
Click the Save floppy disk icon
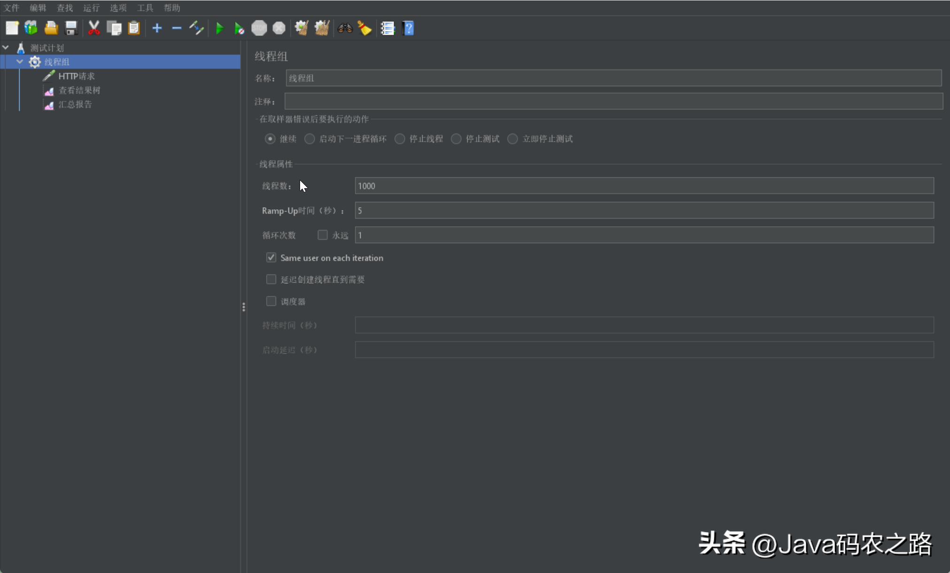pos(71,28)
